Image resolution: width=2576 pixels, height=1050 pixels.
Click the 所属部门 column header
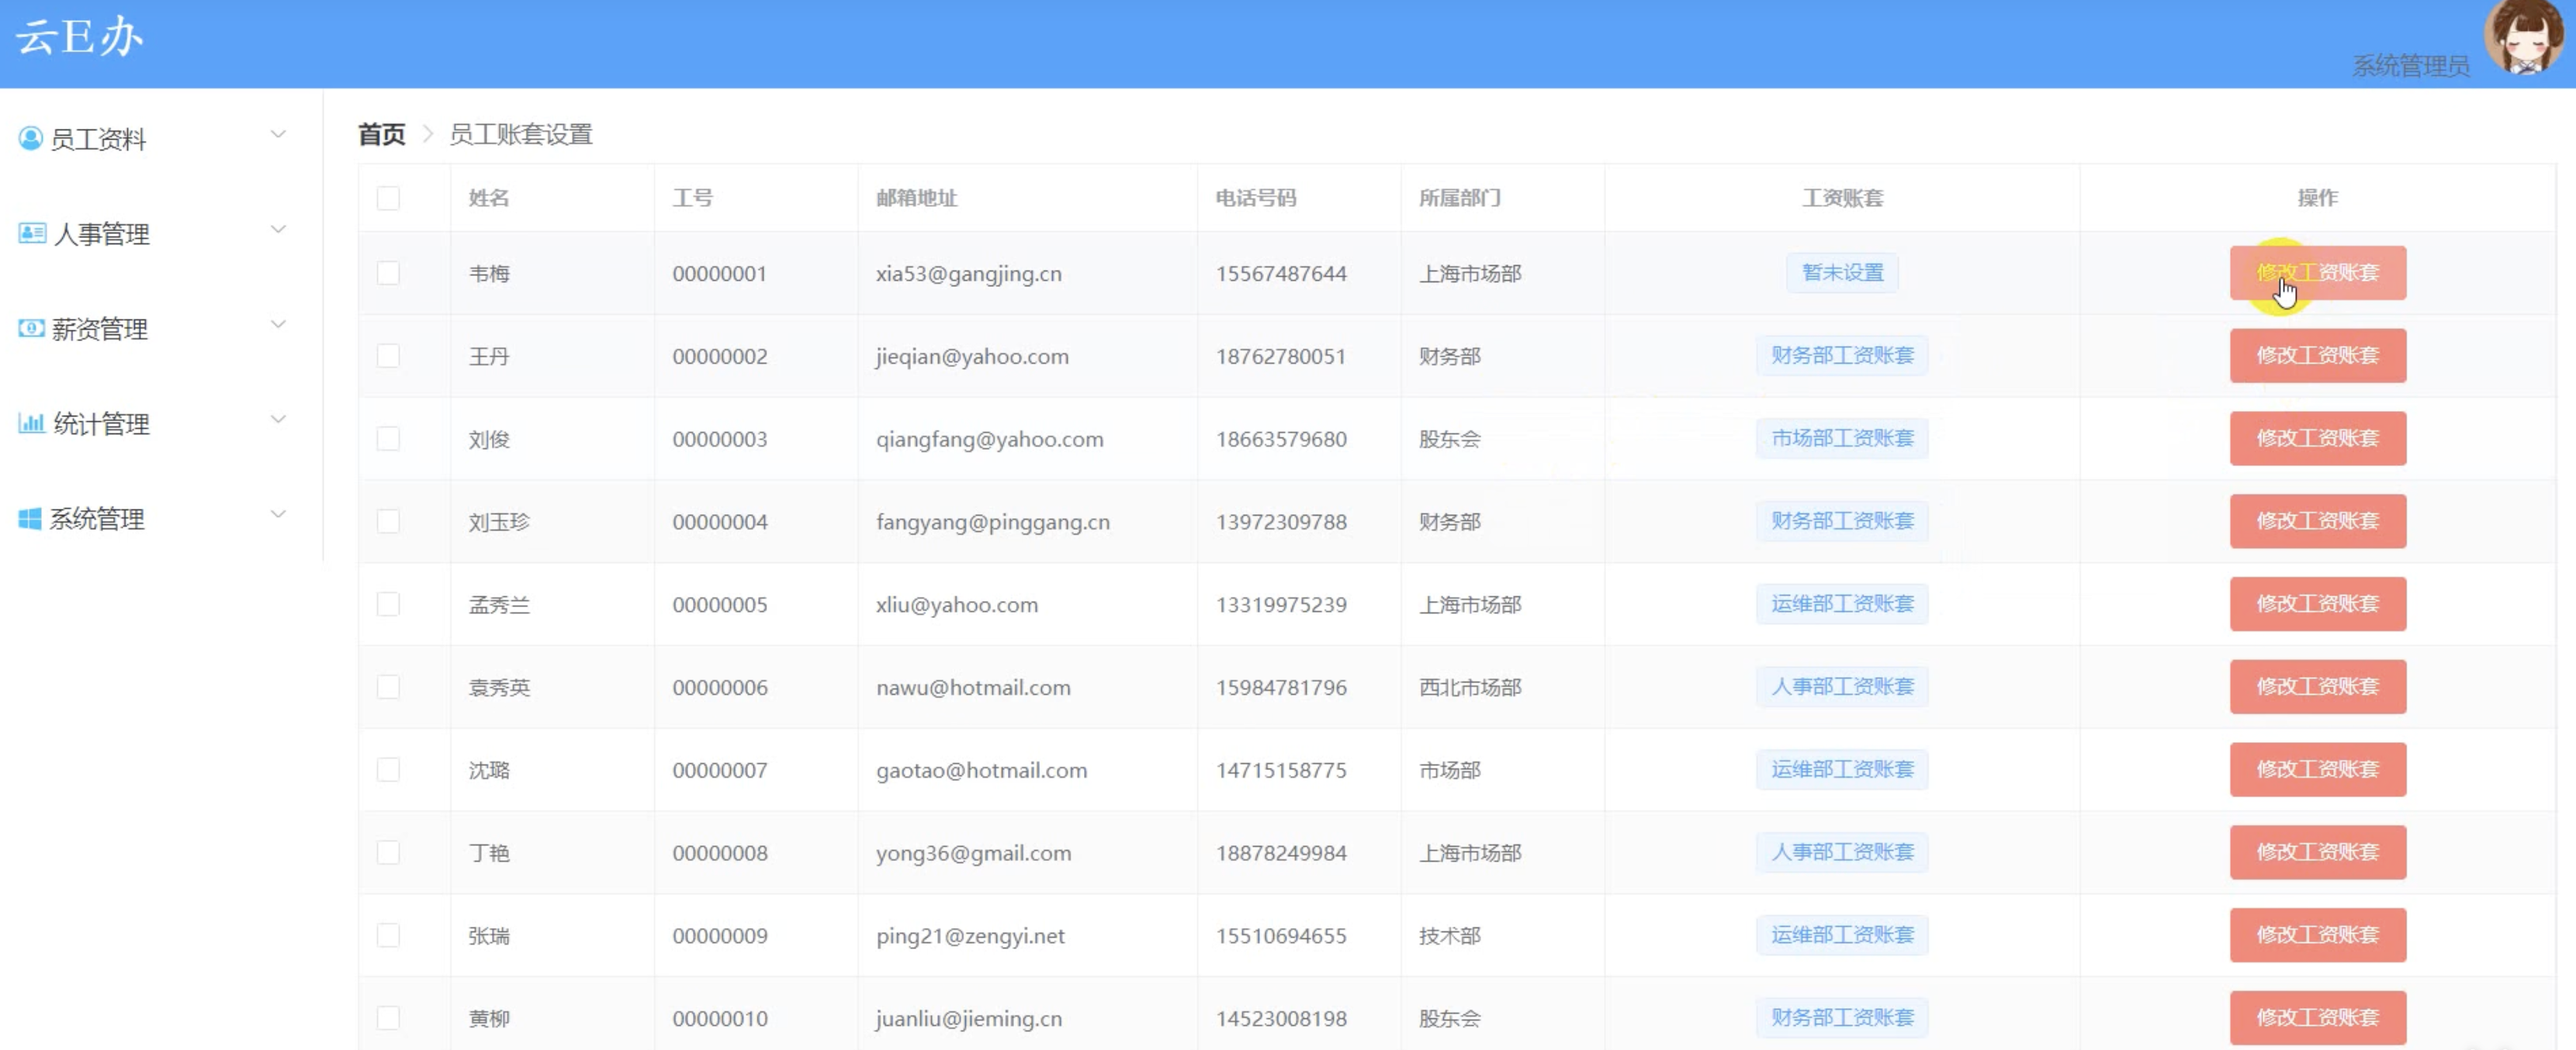1460,198
